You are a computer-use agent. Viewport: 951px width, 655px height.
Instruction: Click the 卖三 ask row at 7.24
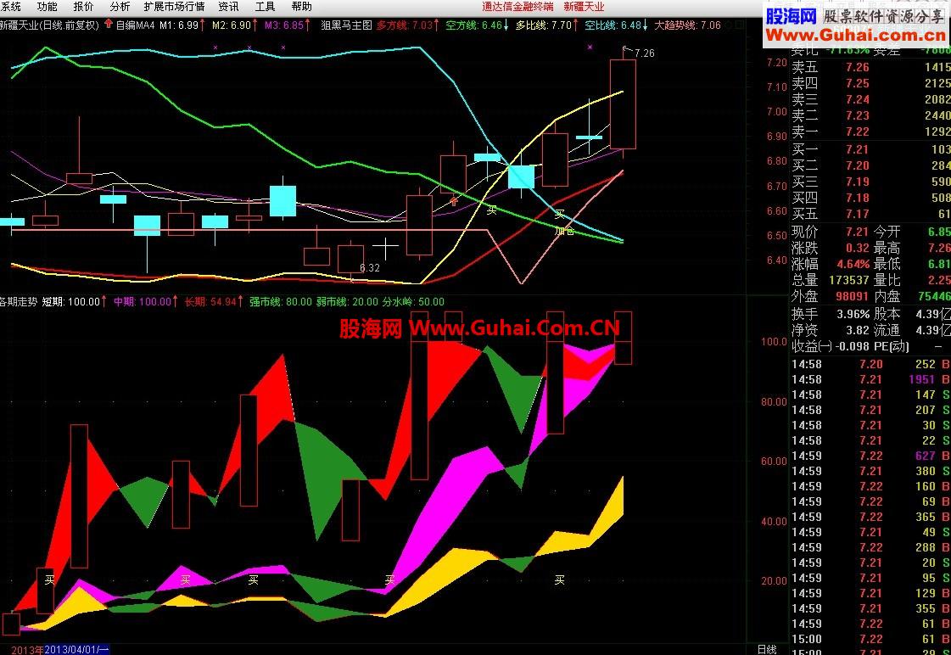[x=870, y=99]
